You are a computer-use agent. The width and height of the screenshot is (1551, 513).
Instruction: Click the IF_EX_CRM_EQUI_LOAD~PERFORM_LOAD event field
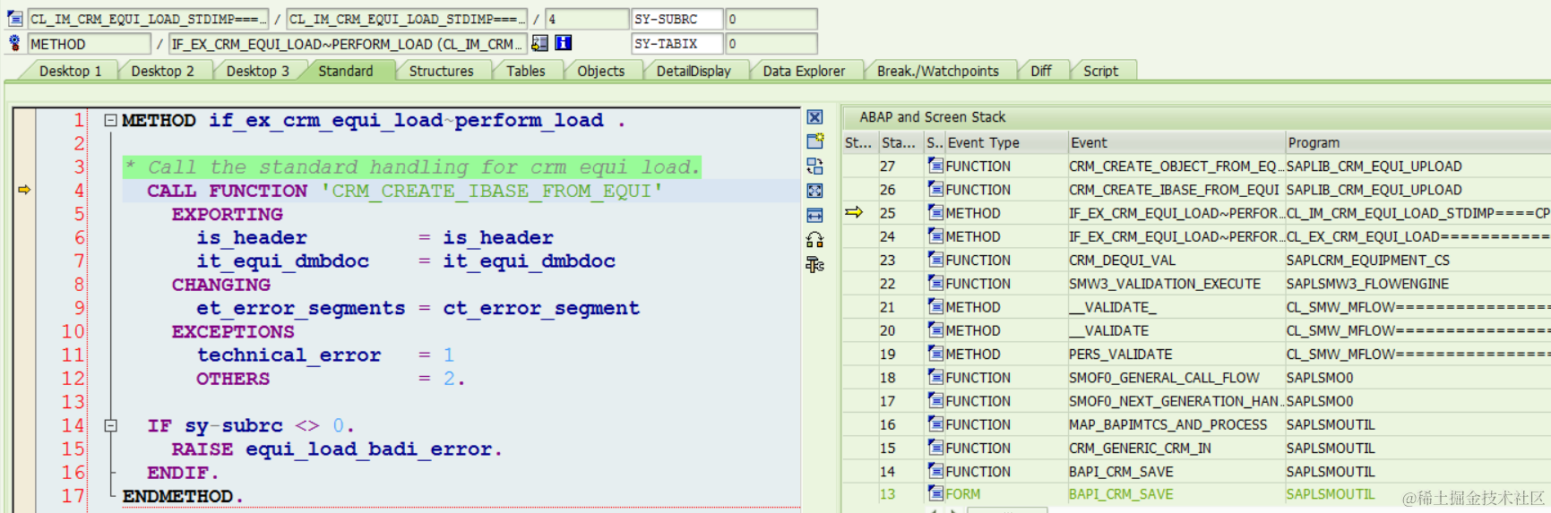click(x=348, y=43)
